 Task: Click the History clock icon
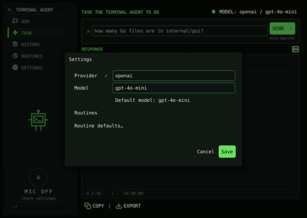15,44
